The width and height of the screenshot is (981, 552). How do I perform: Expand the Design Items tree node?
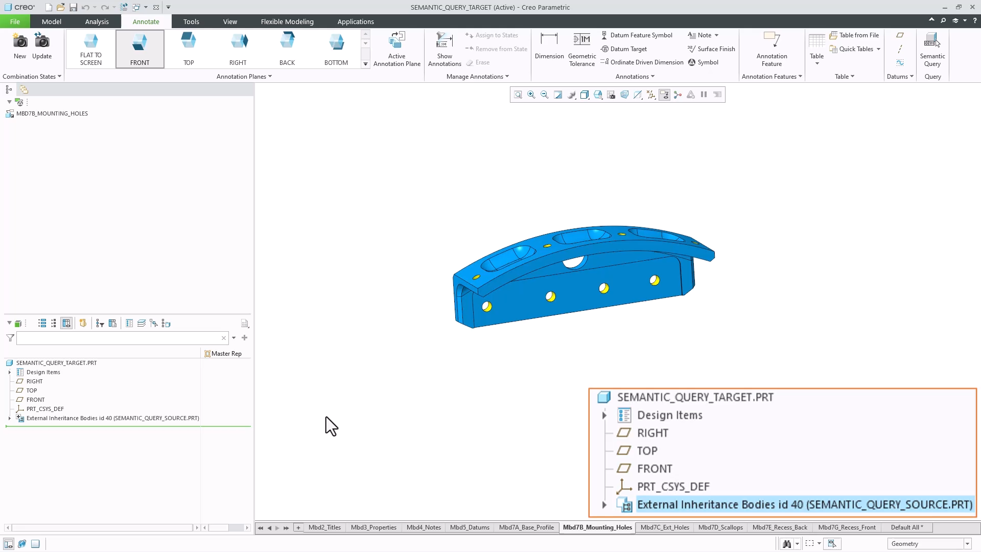pyautogui.click(x=10, y=373)
